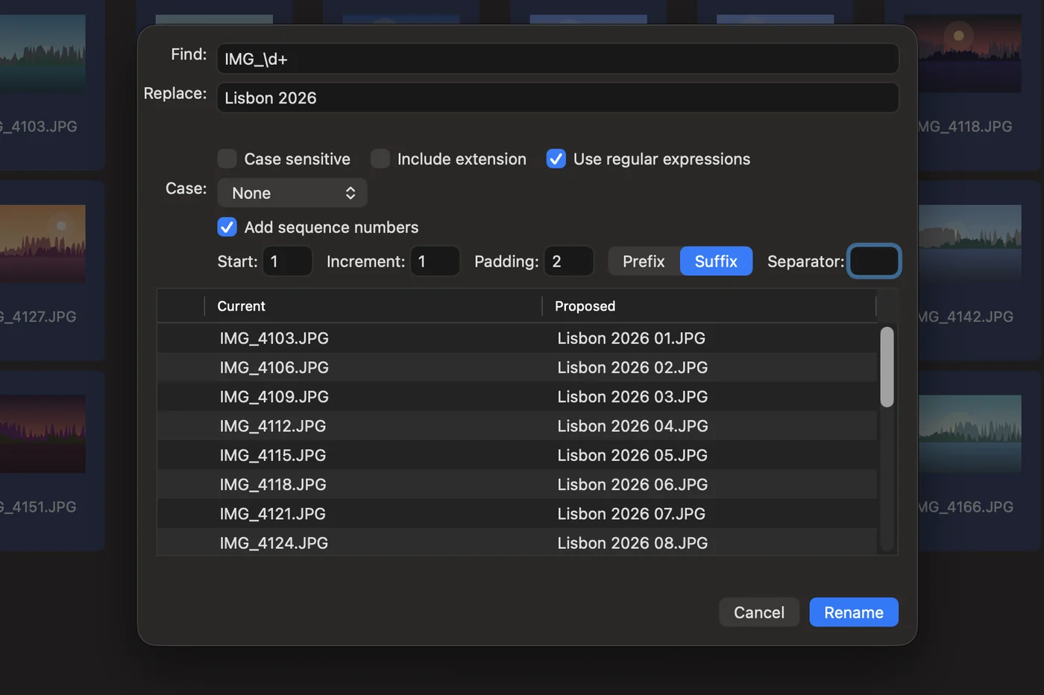Cancel the rename dialog
The width and height of the screenshot is (1044, 695).
click(759, 612)
